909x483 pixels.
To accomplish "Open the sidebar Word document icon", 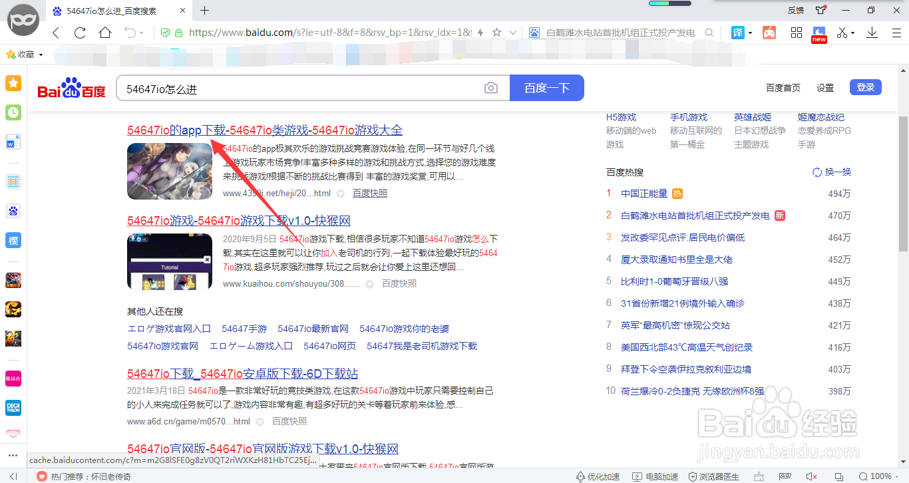I will click(13, 142).
